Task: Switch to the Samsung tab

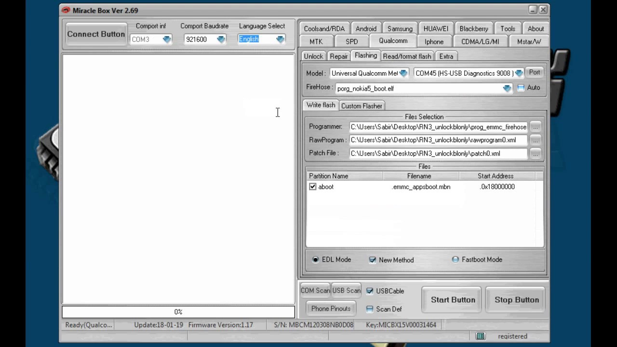Action: 400,29
